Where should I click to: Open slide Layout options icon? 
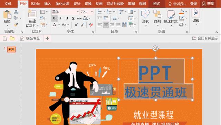(43, 12)
